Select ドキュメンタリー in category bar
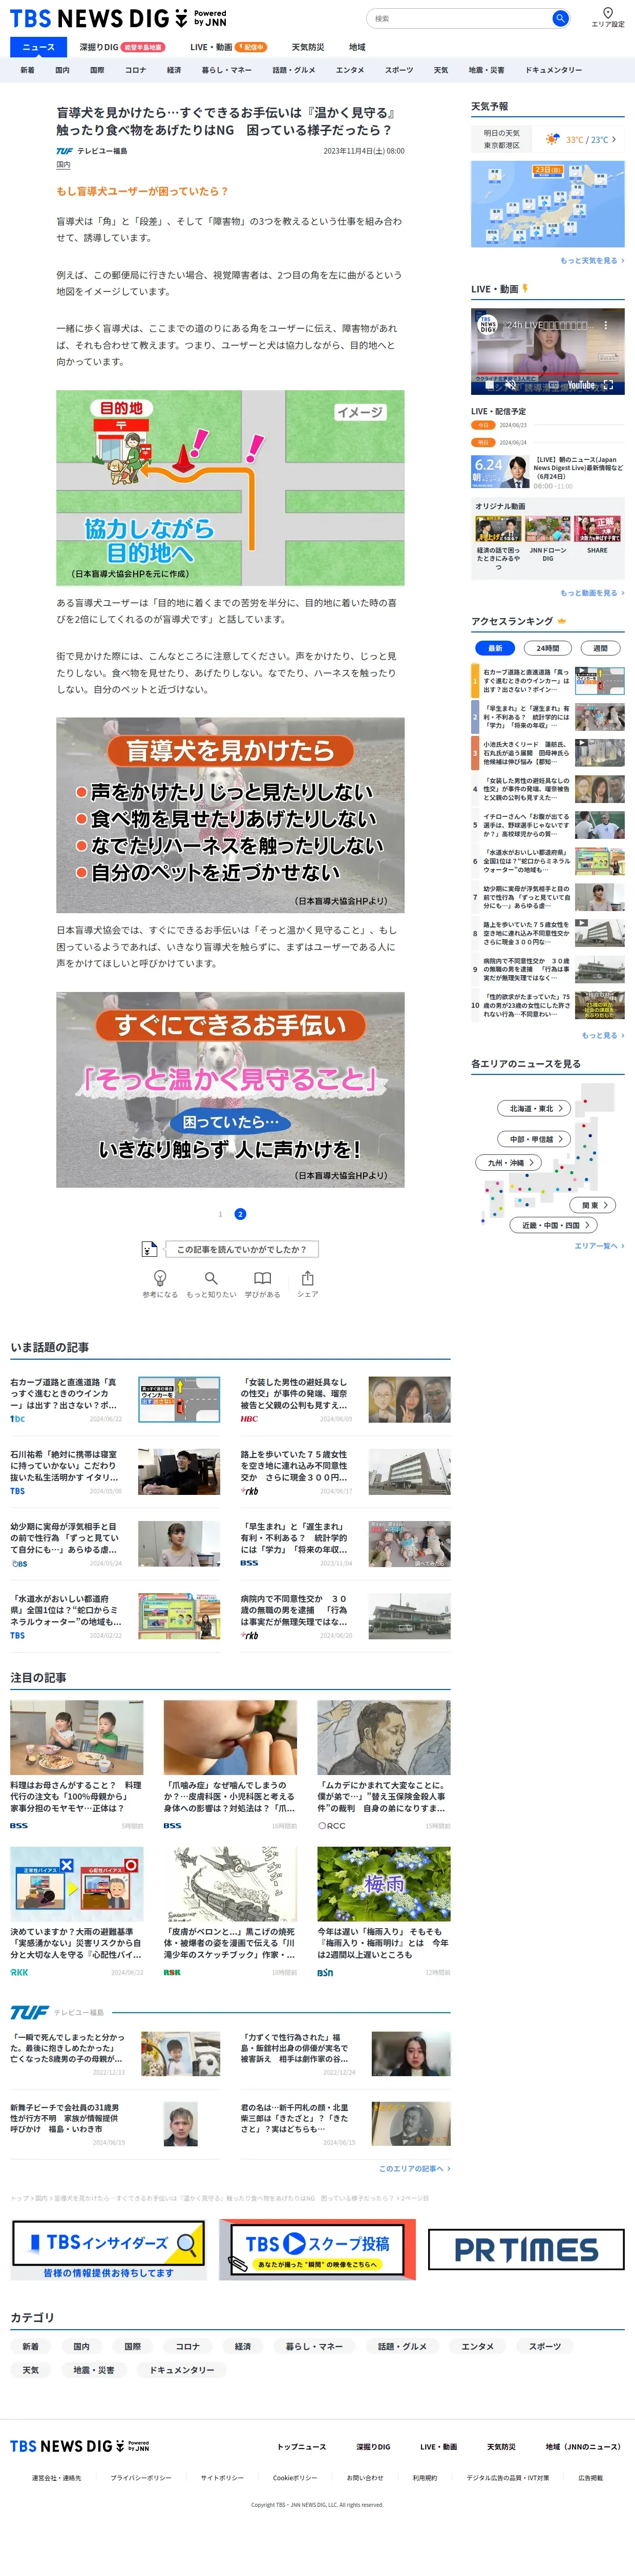 coord(553,70)
